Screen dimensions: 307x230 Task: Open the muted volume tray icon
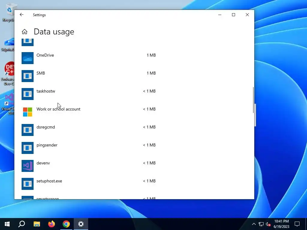pyautogui.click(x=268, y=224)
